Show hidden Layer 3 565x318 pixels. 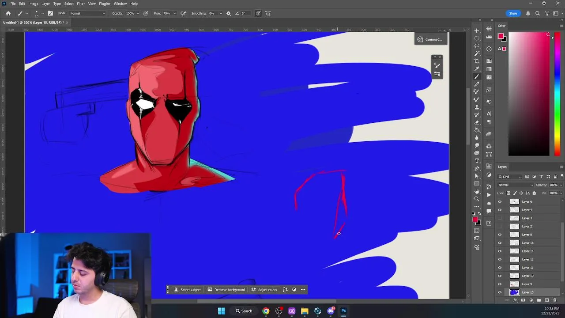[500, 218]
